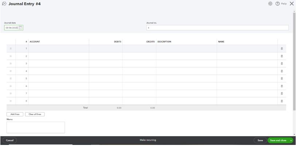Grab the drag handle of line 8
Viewport: 296px width, 146px height.
click(x=11, y=101)
